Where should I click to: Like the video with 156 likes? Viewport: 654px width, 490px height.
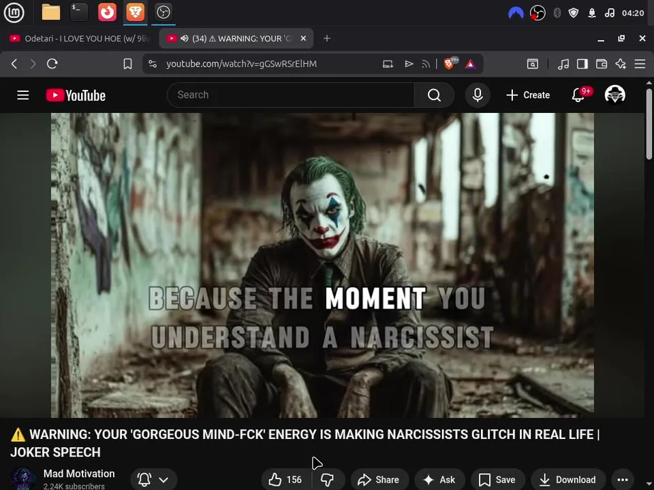point(286,480)
